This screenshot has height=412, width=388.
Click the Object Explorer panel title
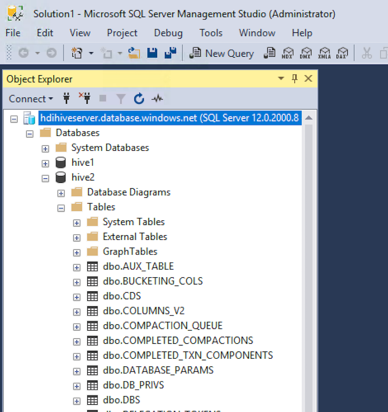coord(39,79)
